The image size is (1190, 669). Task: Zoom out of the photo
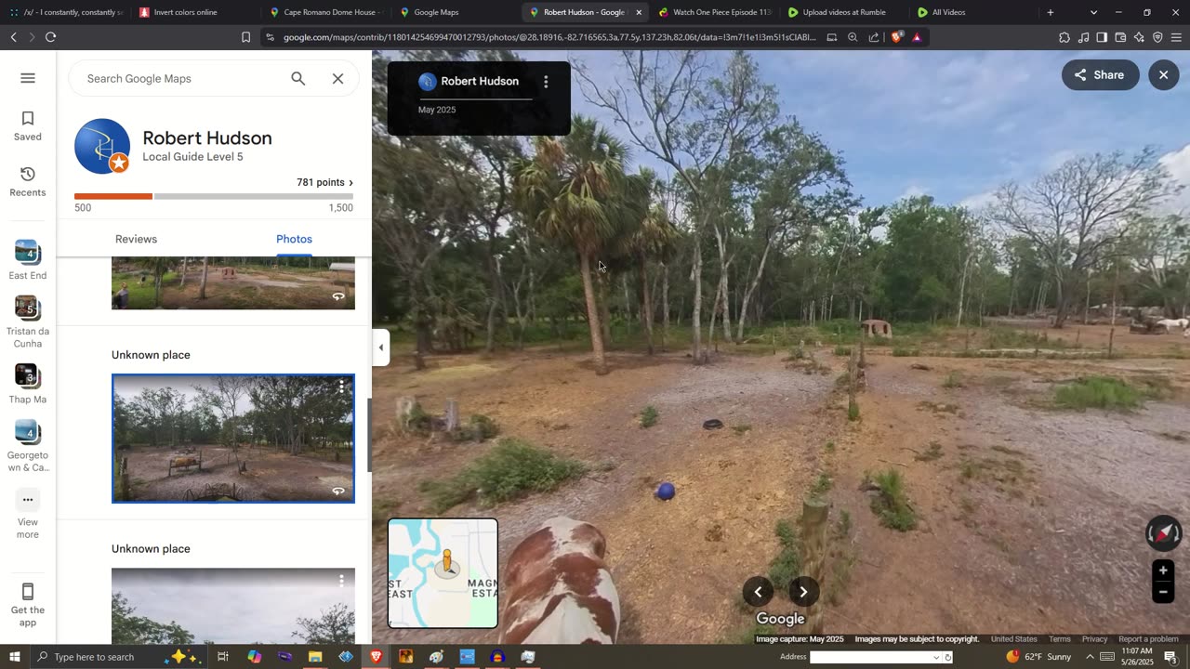point(1163,592)
